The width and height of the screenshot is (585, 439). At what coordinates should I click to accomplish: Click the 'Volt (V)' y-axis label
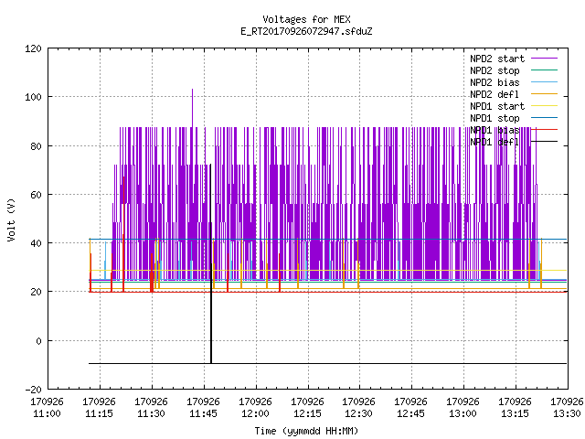coord(12,220)
